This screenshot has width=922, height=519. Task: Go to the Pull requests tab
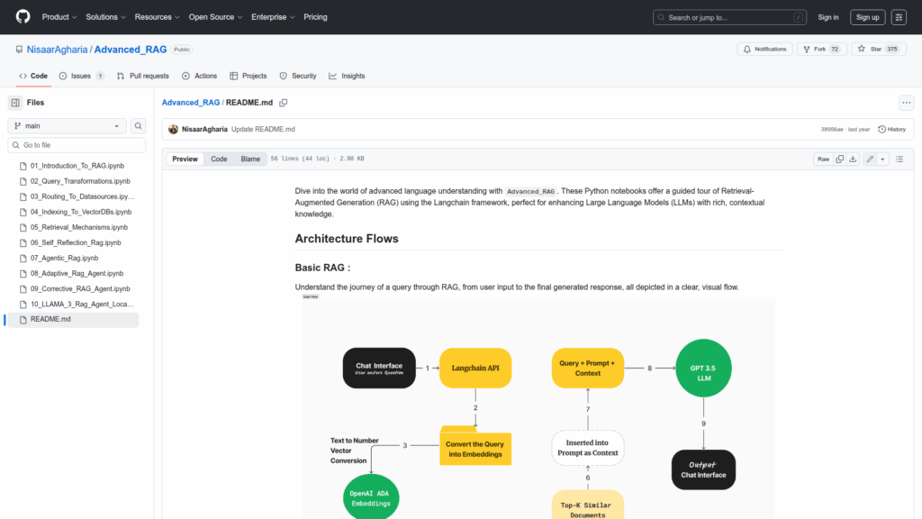[143, 76]
